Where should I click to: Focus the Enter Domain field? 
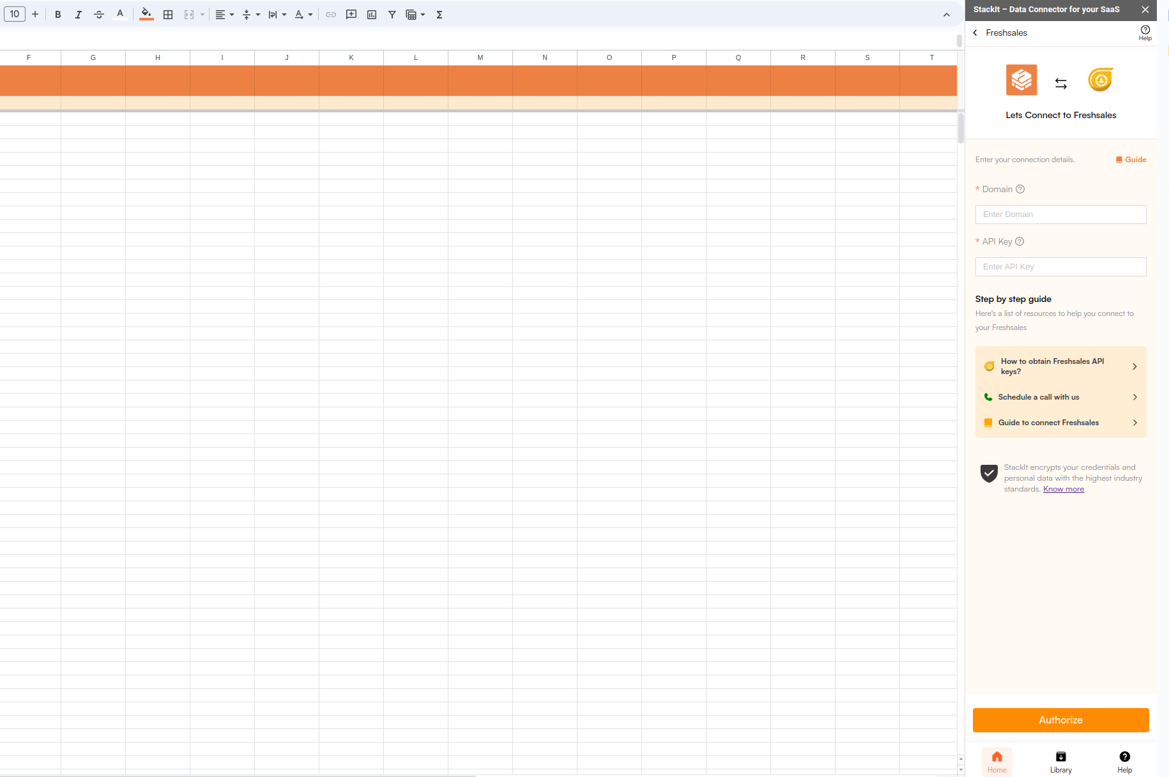(1060, 215)
